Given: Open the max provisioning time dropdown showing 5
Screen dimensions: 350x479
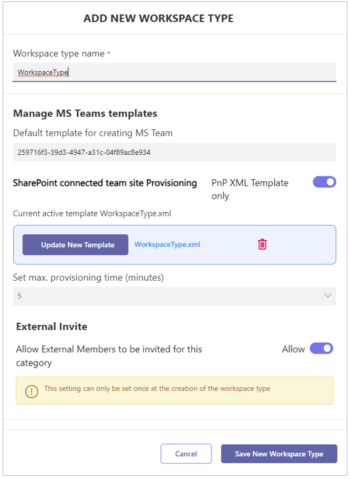Looking at the screenshot, I should pos(175,296).
